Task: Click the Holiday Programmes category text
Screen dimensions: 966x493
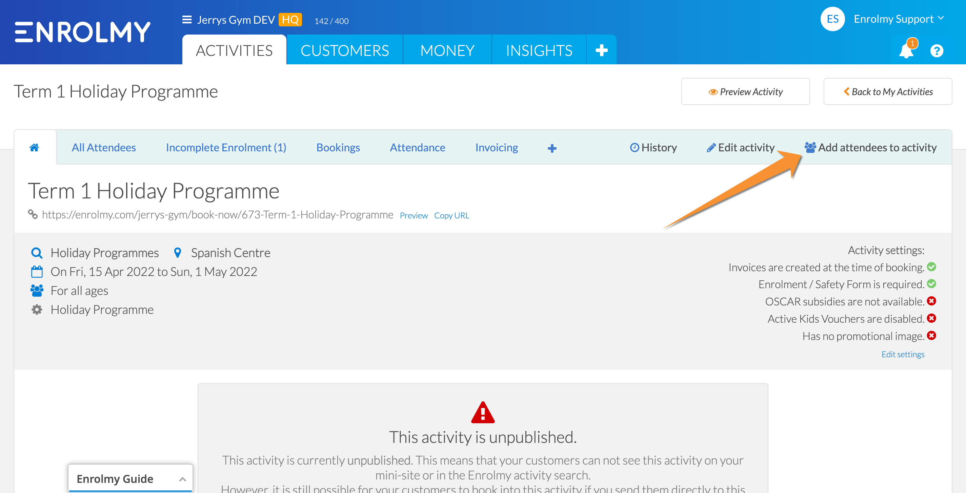Action: (105, 253)
